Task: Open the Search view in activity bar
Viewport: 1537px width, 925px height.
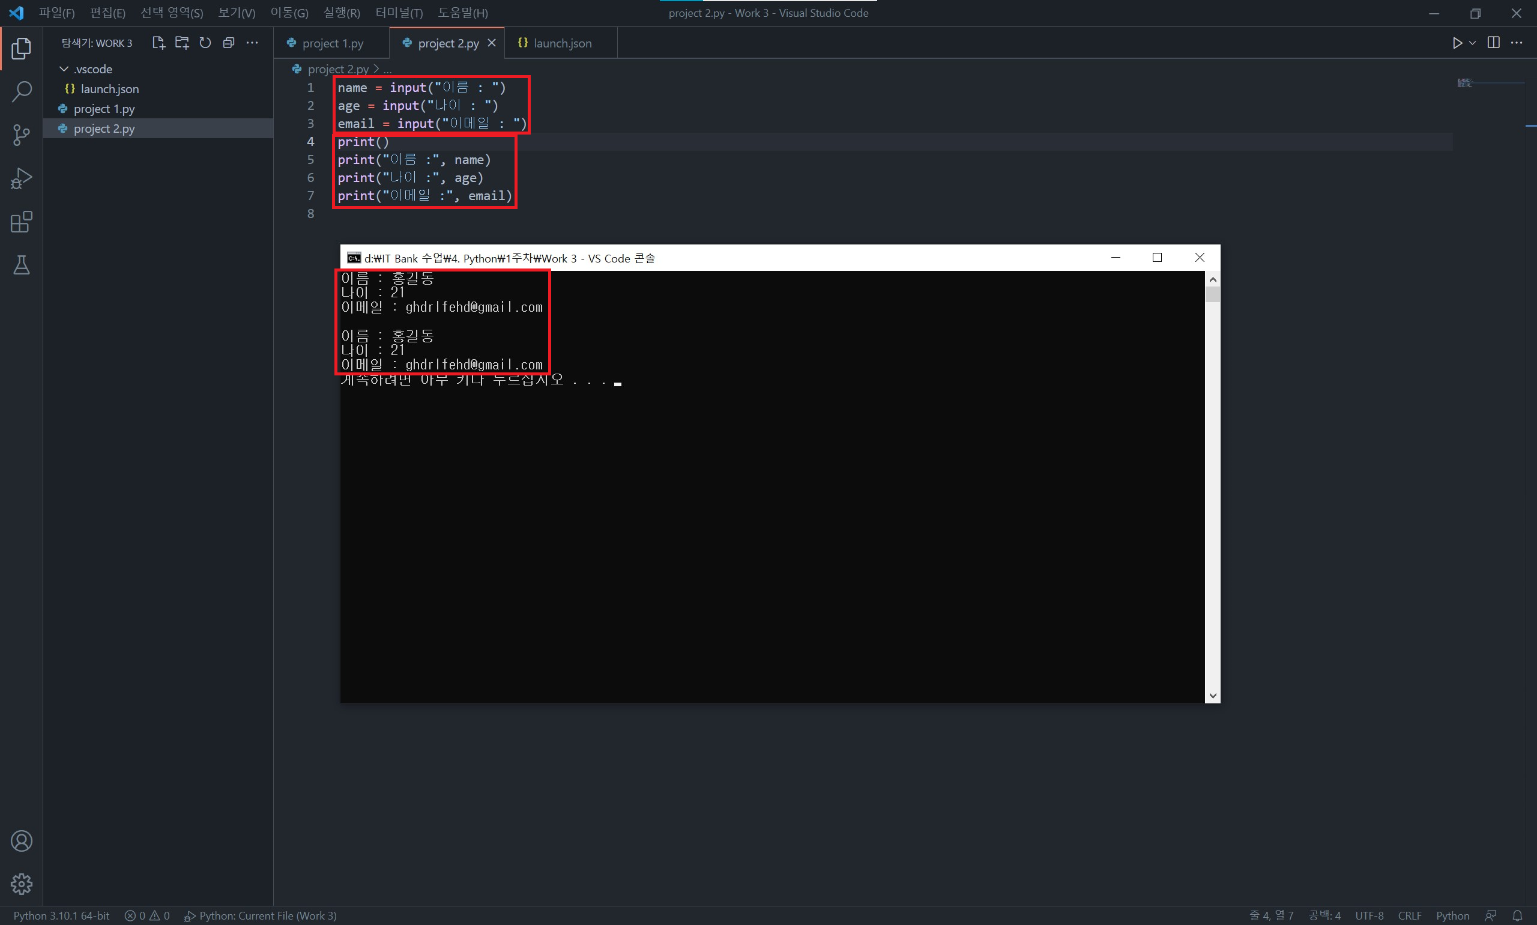Action: coord(21,92)
